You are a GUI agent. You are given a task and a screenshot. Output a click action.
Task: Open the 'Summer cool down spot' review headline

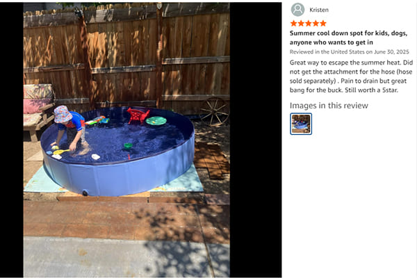[x=348, y=38]
